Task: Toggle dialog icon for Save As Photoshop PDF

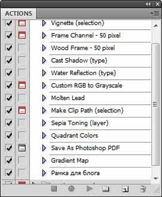Action: [22, 148]
